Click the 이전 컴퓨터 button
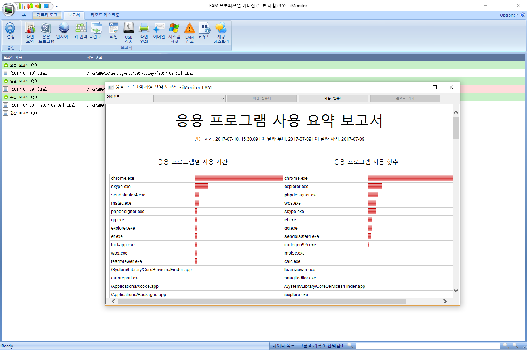Screen dimensions: 527x350 (x=262, y=98)
